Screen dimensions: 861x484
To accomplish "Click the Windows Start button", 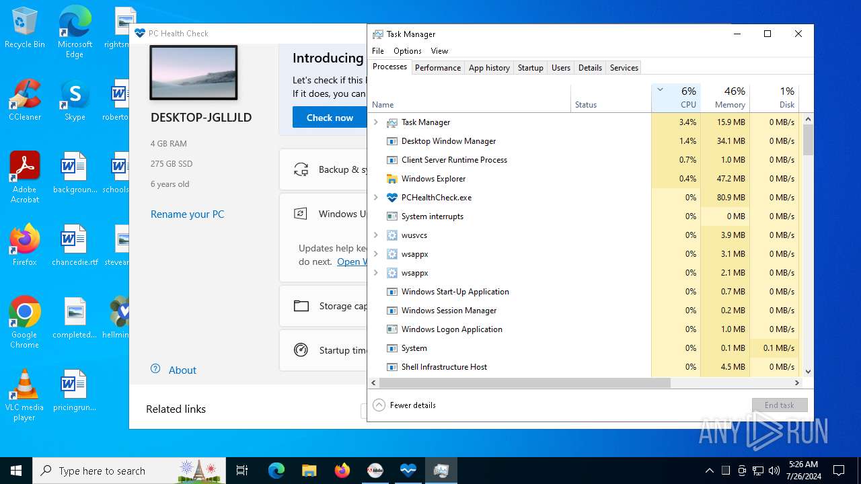I will [16, 471].
